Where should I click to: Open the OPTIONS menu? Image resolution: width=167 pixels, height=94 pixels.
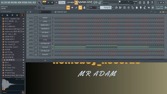pos(25,2)
